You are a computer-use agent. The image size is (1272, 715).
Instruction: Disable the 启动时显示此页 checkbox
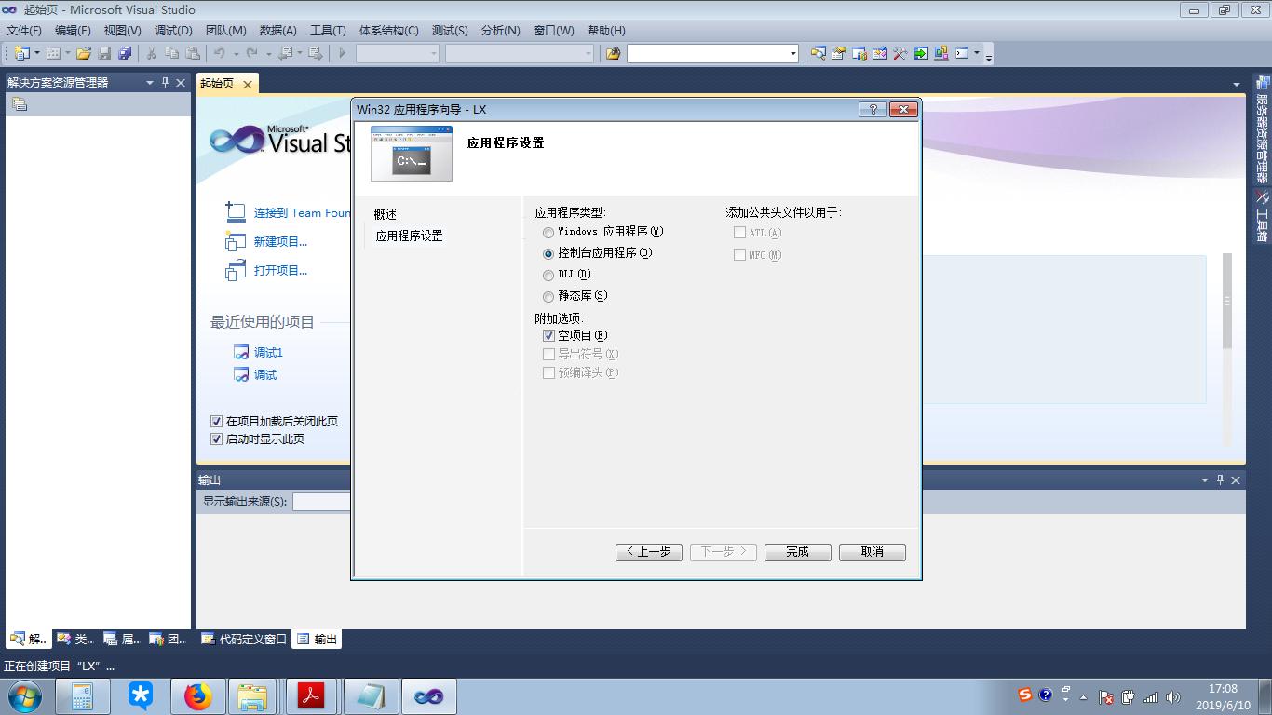(x=216, y=438)
